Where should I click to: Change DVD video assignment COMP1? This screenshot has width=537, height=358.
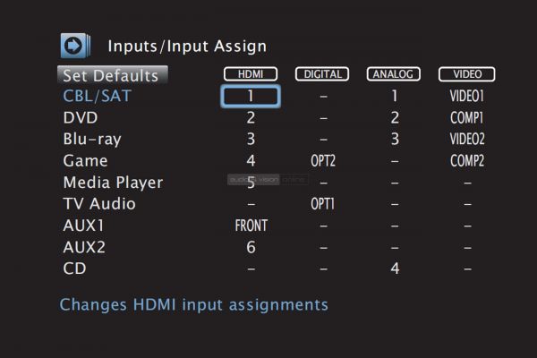[466, 118]
